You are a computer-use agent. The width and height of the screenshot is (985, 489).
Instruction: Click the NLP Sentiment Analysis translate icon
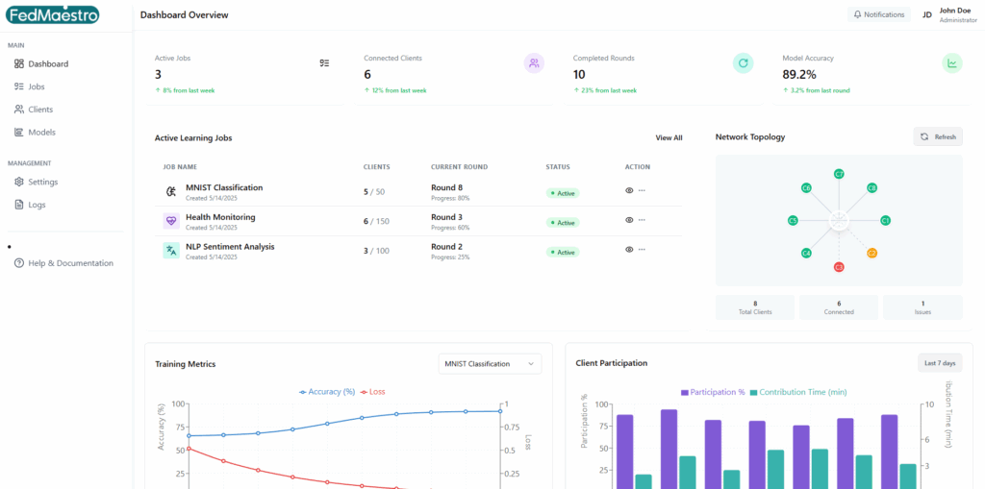coord(171,251)
